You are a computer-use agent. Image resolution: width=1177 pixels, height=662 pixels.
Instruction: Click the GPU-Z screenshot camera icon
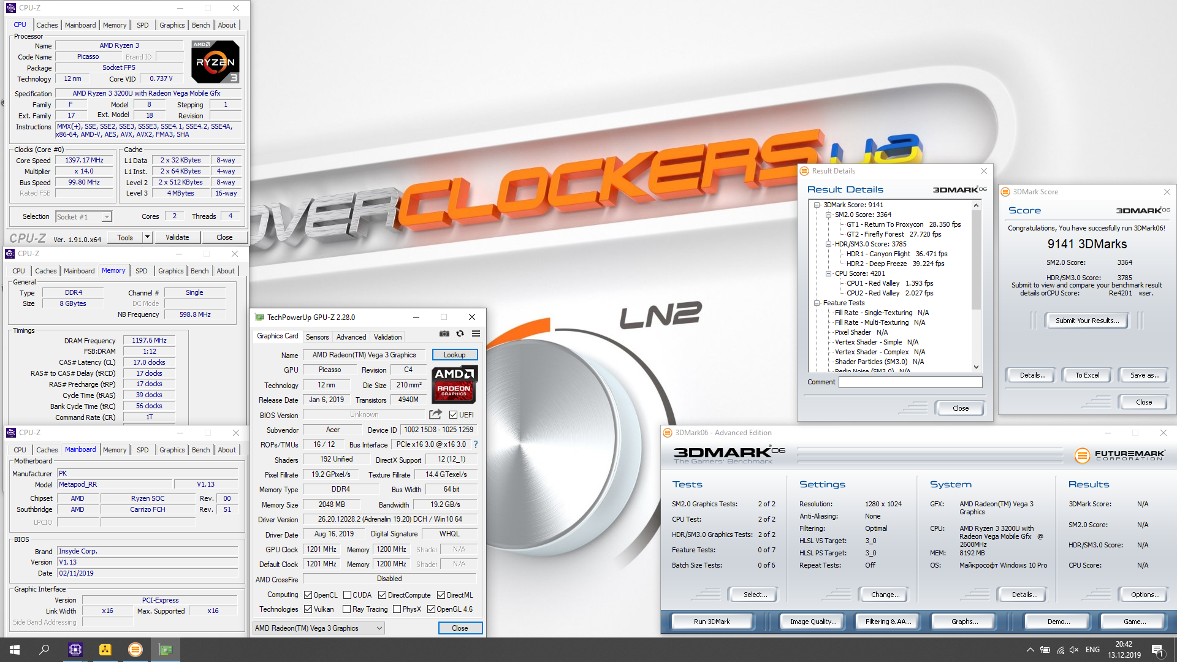pos(444,334)
